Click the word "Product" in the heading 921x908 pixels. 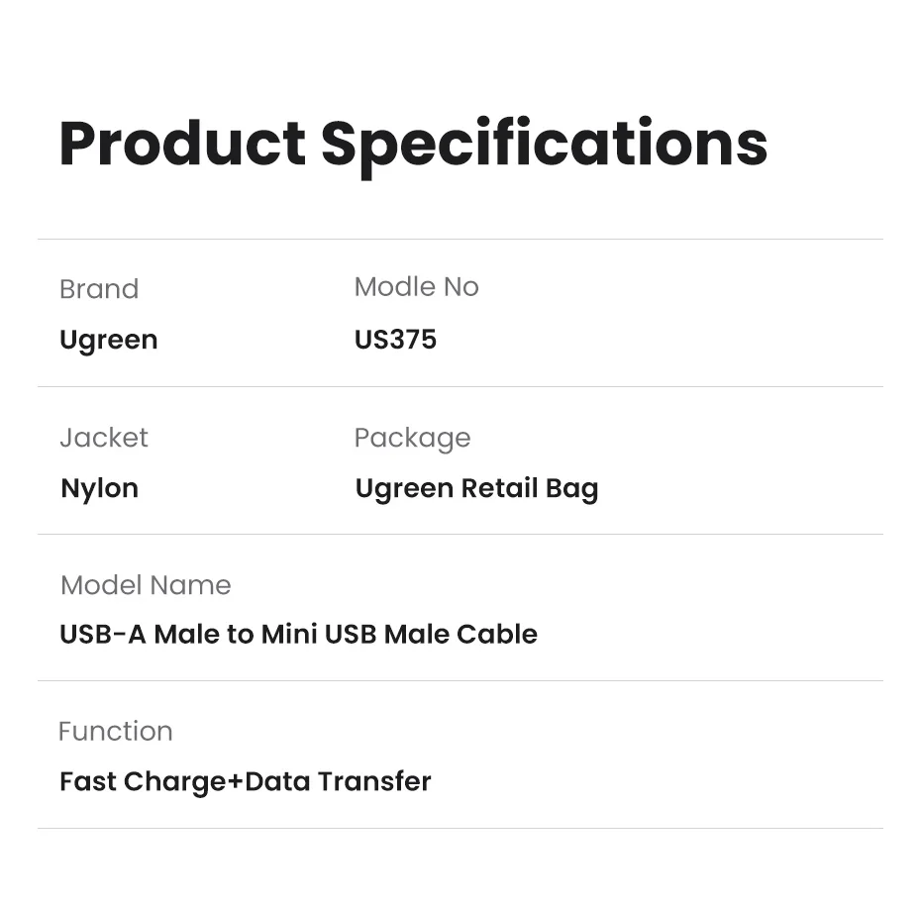[x=182, y=144]
